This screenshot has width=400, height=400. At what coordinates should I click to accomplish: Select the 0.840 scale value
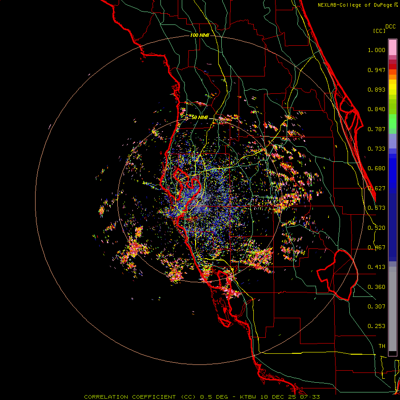tap(376, 109)
